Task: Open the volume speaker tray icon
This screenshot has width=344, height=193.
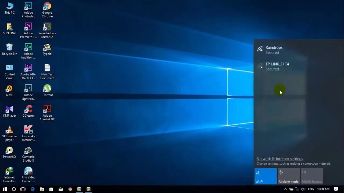Action: (303, 189)
